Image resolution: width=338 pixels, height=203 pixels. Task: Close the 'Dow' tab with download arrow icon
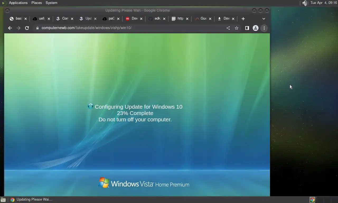(x=233, y=19)
